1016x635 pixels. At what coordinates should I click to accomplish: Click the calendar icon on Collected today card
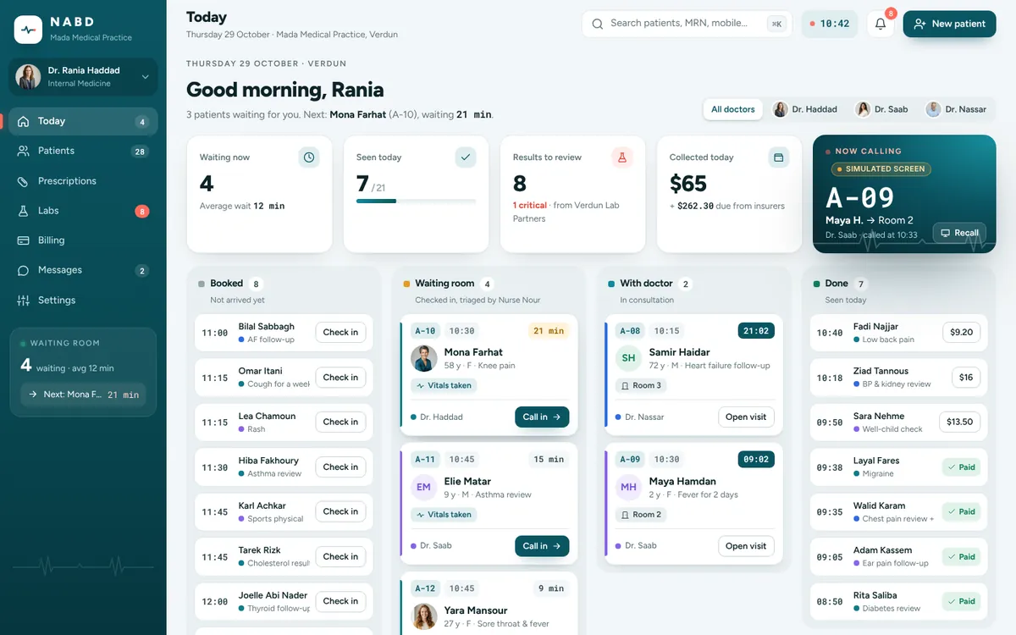click(x=779, y=157)
